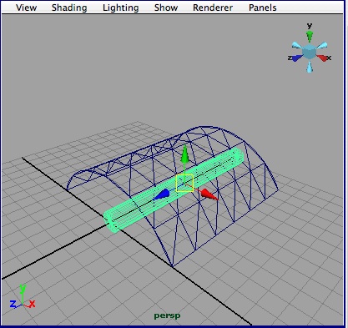Image resolution: width=348 pixels, height=328 pixels.
Task: Click the view cube center box
Action: [309, 52]
